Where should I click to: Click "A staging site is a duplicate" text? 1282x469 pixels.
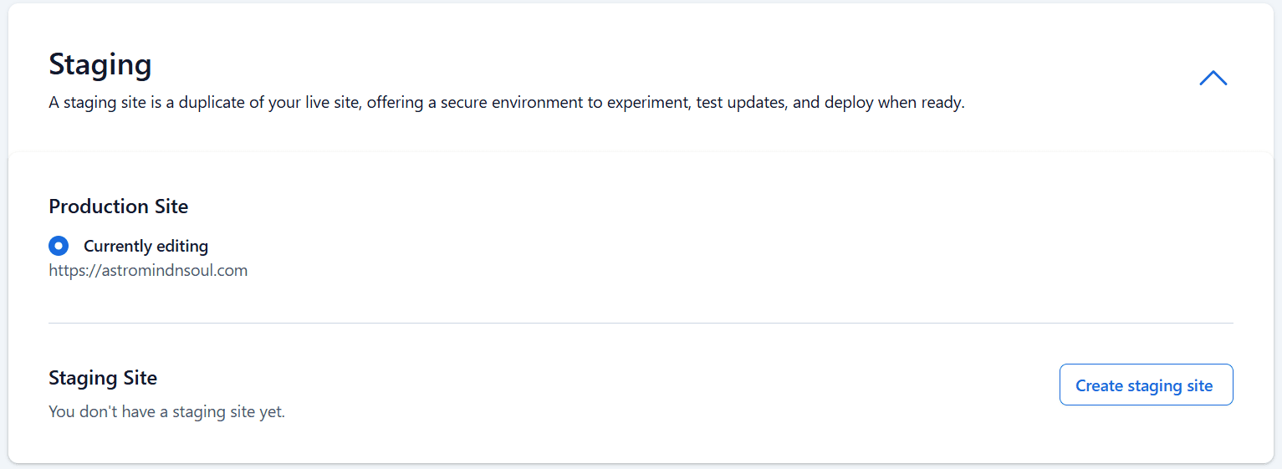pyautogui.click(x=151, y=104)
